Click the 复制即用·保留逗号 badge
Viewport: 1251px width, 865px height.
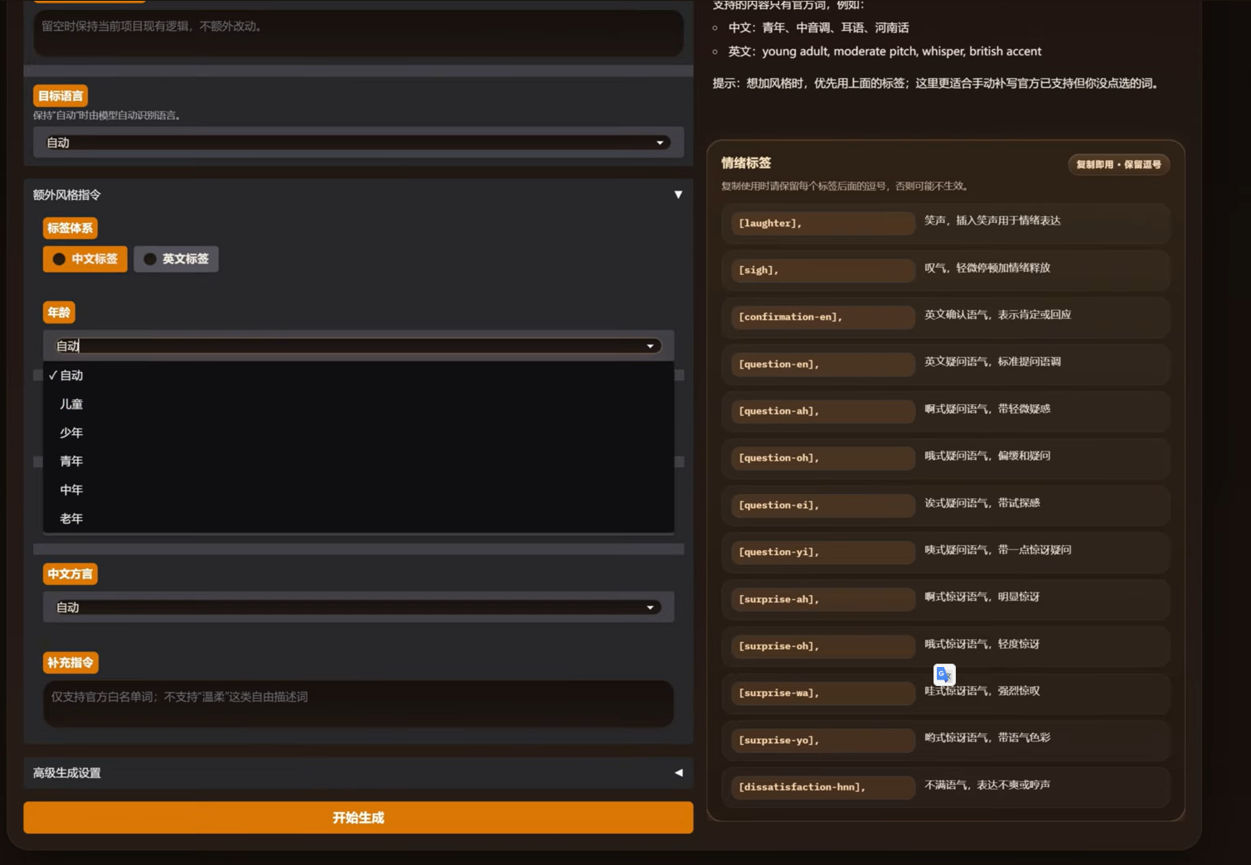pyautogui.click(x=1118, y=164)
